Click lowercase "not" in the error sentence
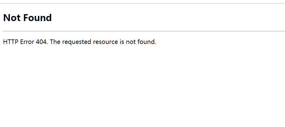285x127 pixels. [131, 42]
